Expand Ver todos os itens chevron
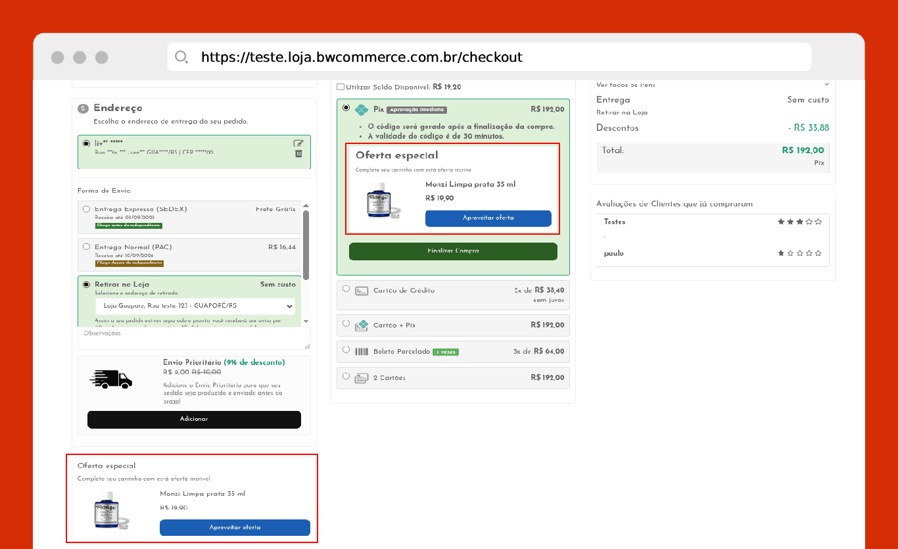The width and height of the screenshot is (898, 549). point(827,84)
